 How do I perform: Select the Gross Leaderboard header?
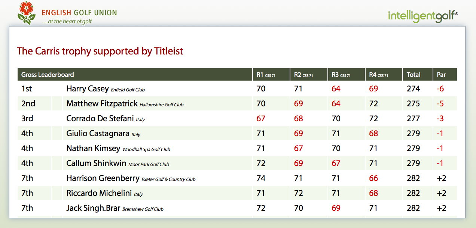point(48,75)
